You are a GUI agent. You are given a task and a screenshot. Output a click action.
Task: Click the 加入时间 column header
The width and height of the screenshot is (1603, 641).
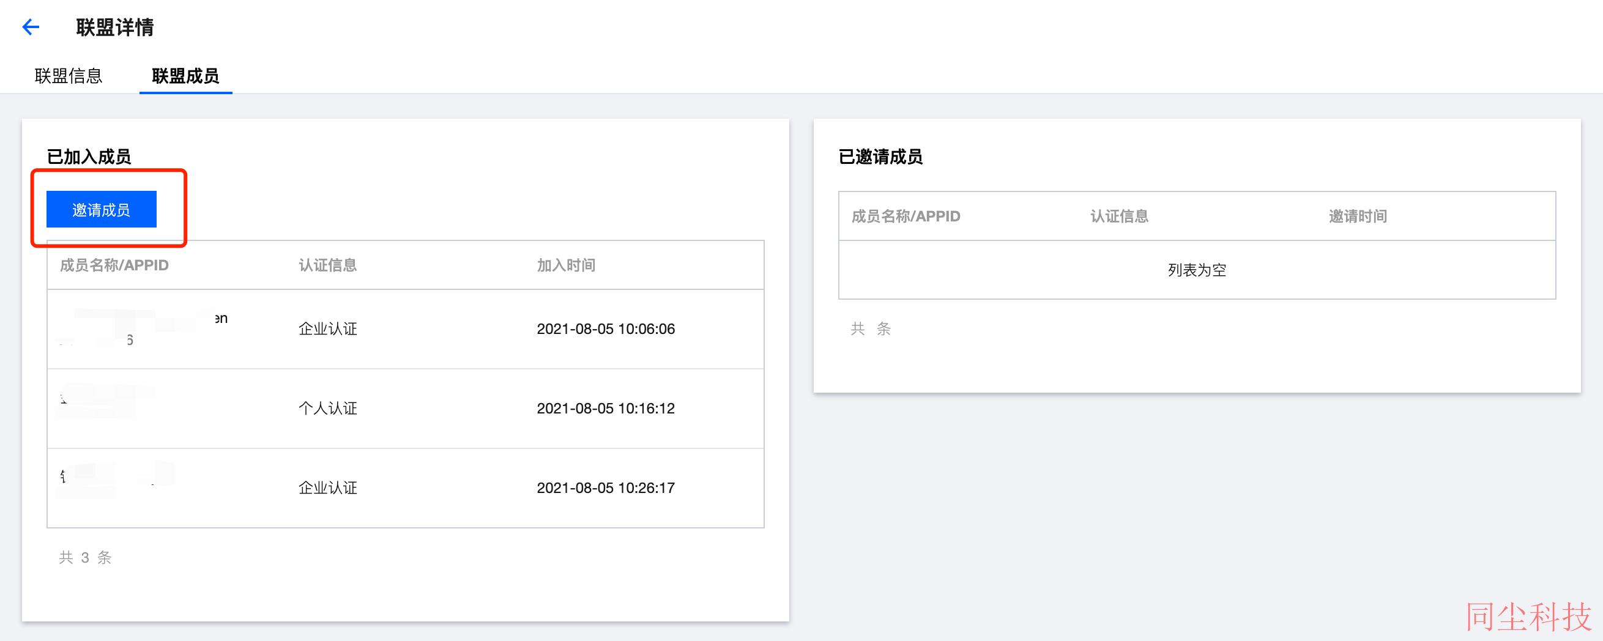click(567, 265)
